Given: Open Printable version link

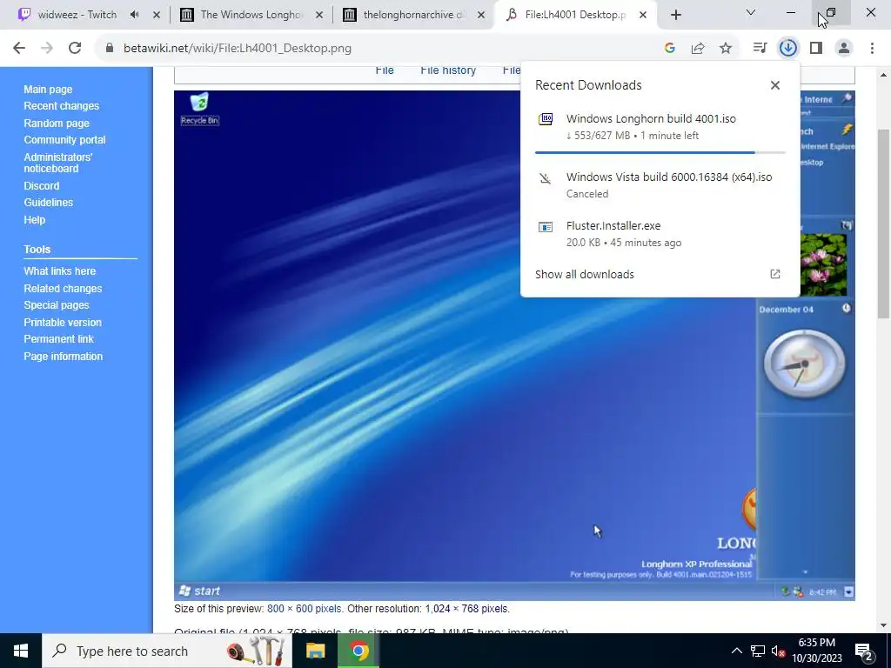Looking at the screenshot, I should pos(63,322).
